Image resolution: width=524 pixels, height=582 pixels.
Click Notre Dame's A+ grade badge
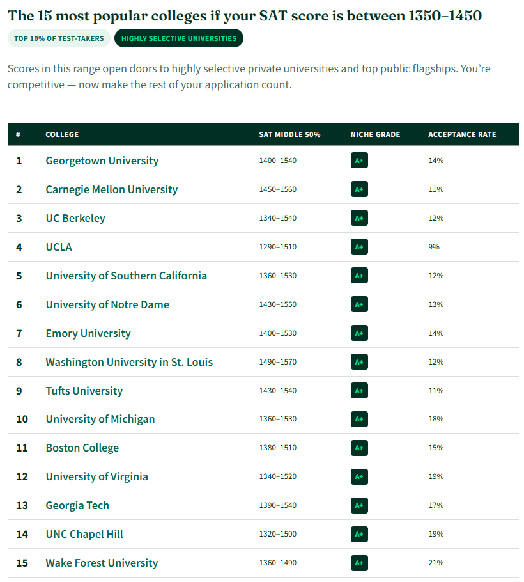tap(359, 304)
